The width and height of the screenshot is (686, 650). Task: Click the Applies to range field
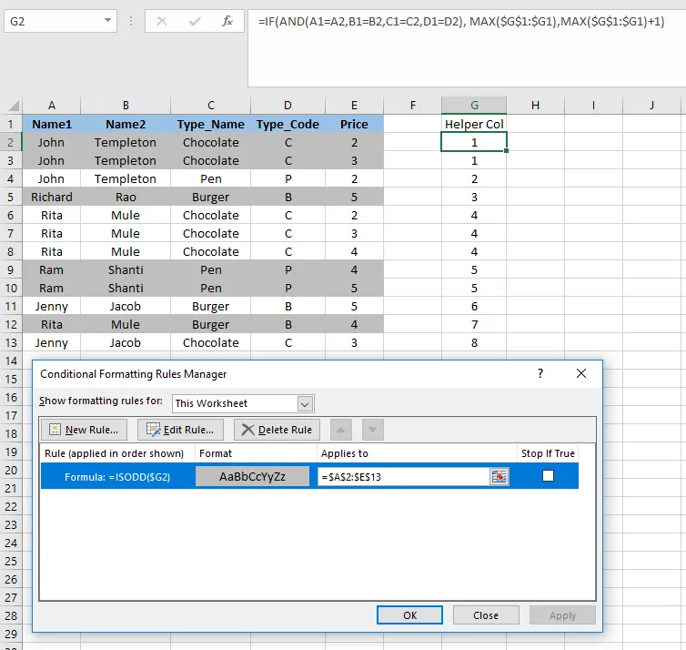tap(404, 477)
